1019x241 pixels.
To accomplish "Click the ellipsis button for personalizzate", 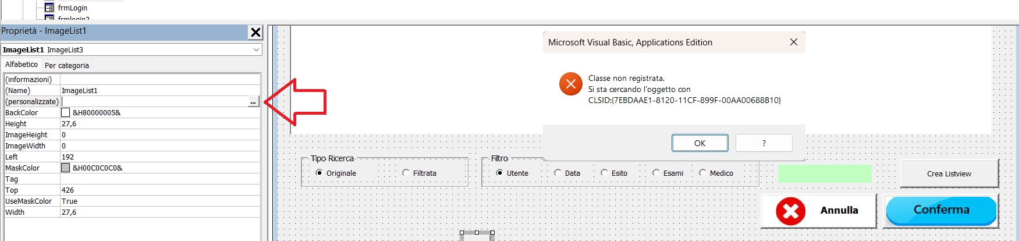I will [253, 102].
